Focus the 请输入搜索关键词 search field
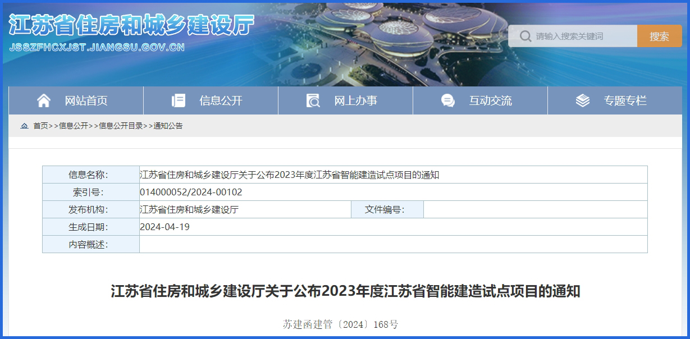 pos(573,36)
